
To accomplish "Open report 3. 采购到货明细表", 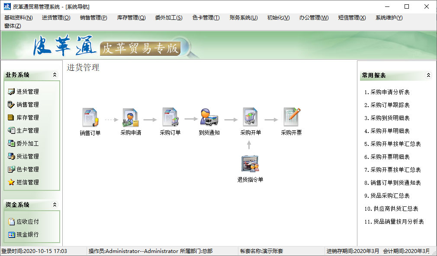I will (x=387, y=118).
